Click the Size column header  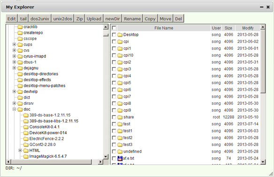click(228, 28)
